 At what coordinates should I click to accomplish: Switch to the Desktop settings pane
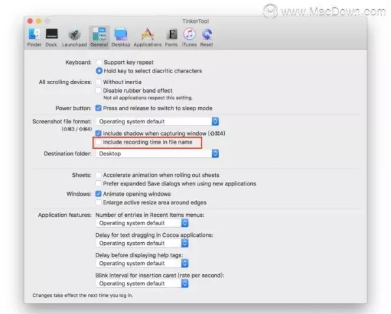121,37
